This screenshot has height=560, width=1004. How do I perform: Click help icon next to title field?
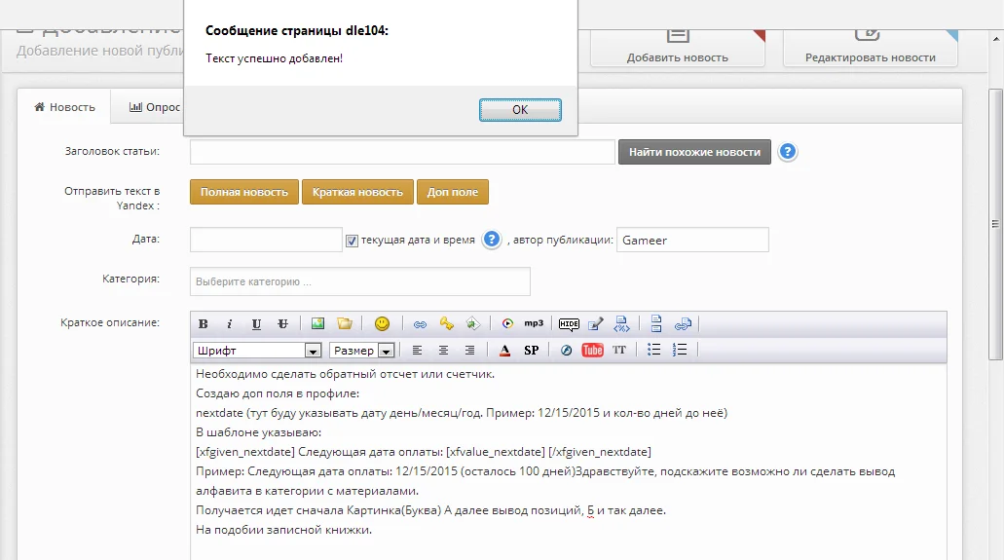click(788, 152)
